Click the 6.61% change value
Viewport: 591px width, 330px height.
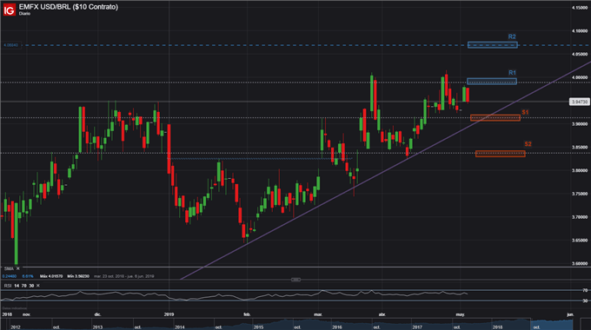[28, 276]
